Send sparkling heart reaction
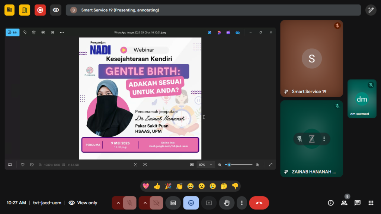This screenshot has width=381, height=214. 146,186
